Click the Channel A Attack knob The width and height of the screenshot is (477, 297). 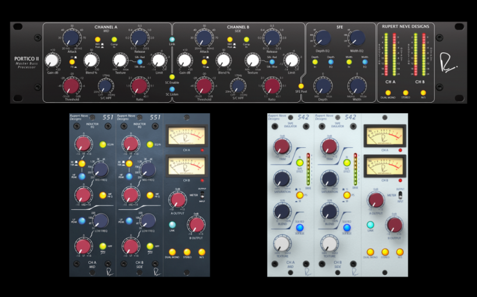pos(72,38)
